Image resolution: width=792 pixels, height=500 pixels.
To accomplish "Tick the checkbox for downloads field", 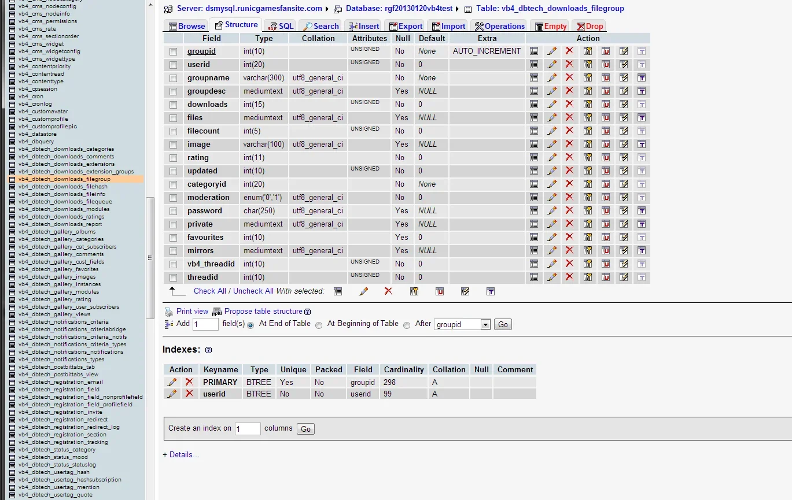I will pos(173,105).
